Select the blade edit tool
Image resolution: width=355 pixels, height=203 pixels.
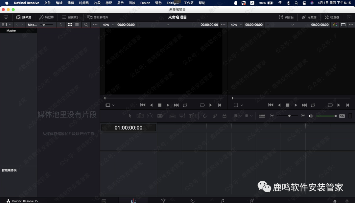(x=160, y=116)
